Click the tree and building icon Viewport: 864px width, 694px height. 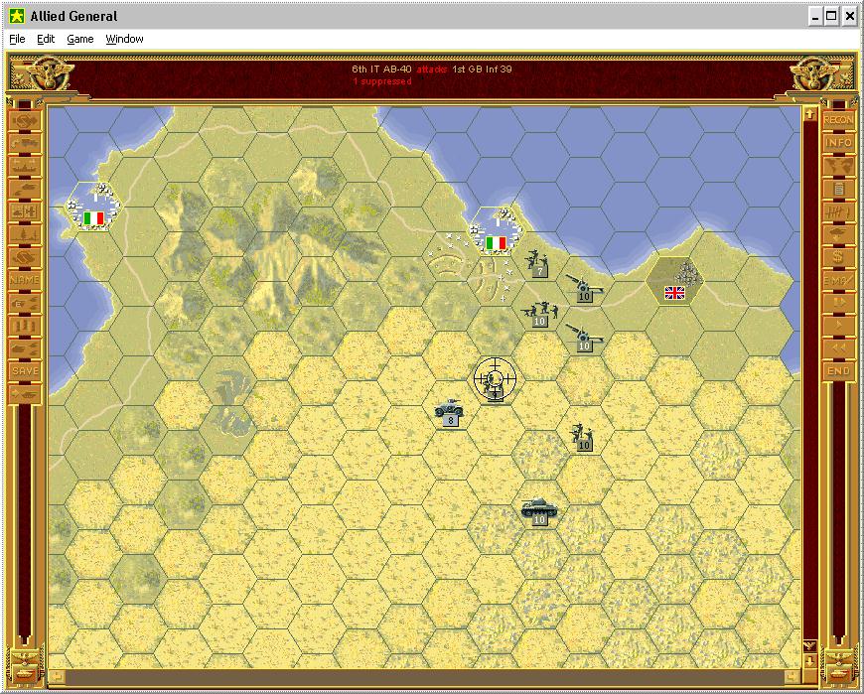pos(25,234)
